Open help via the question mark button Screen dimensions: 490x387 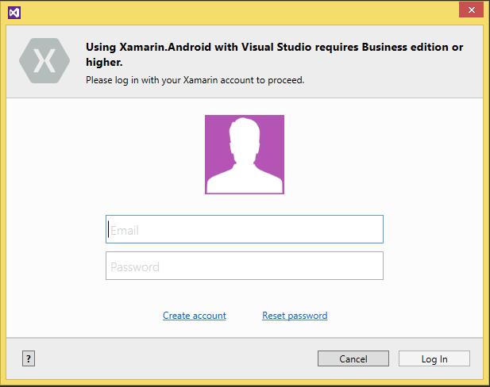tap(29, 358)
